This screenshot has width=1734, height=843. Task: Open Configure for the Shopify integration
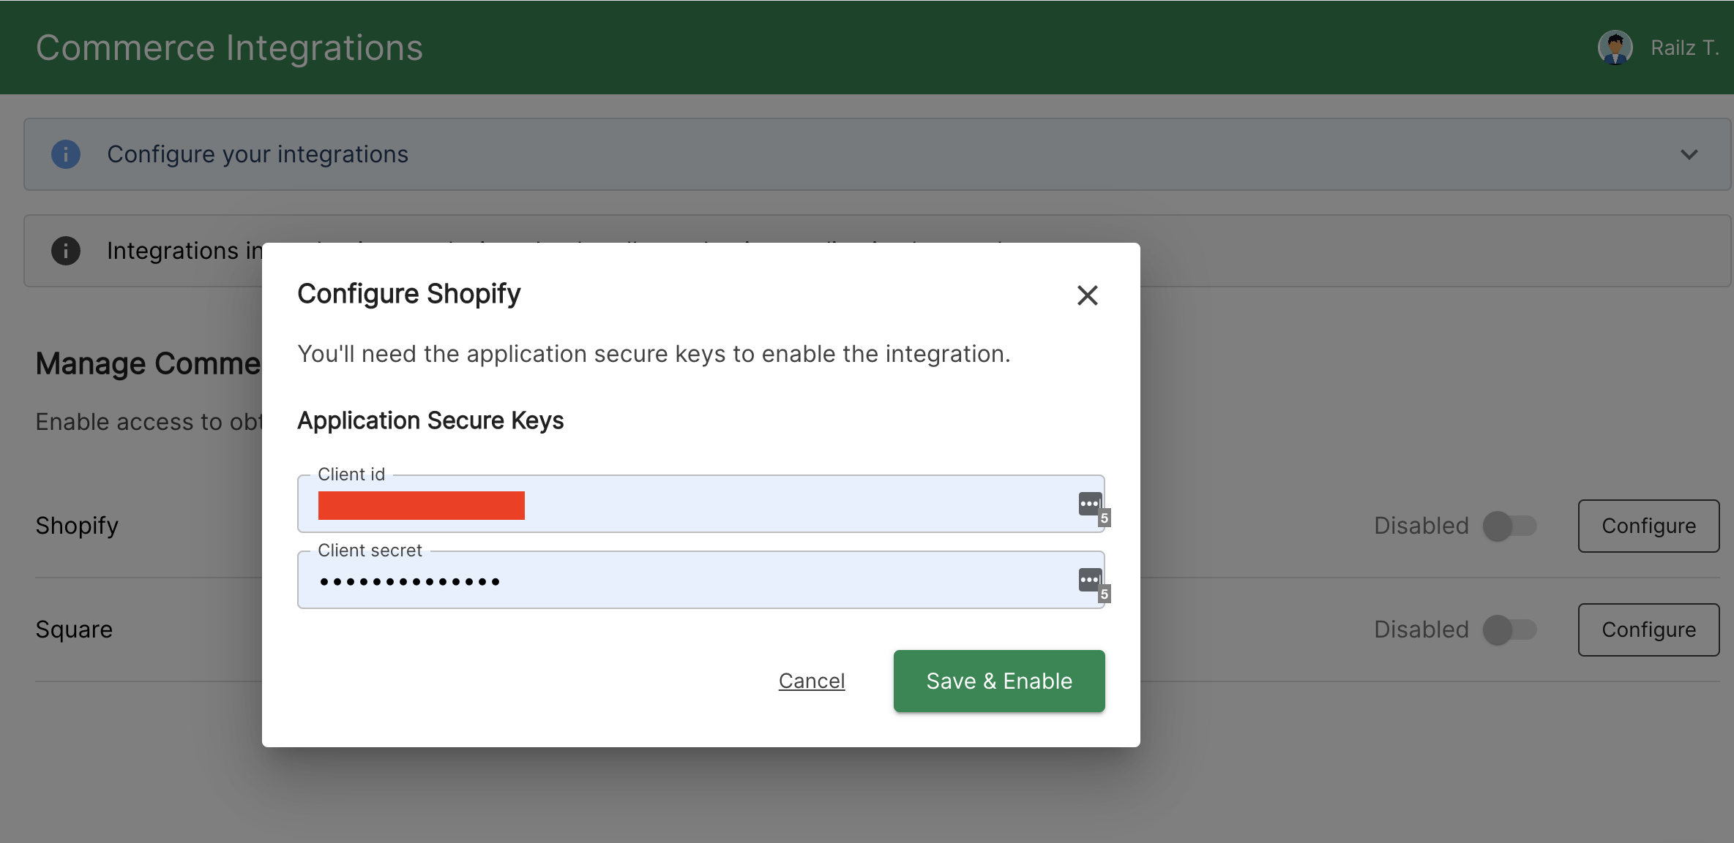(x=1648, y=526)
